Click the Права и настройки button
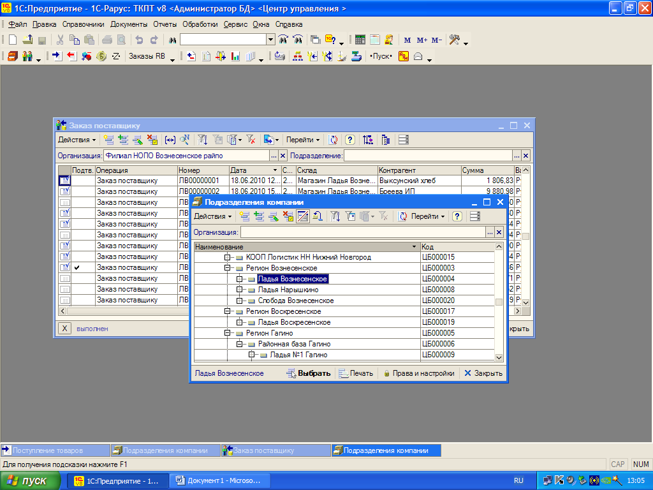 pyautogui.click(x=419, y=373)
